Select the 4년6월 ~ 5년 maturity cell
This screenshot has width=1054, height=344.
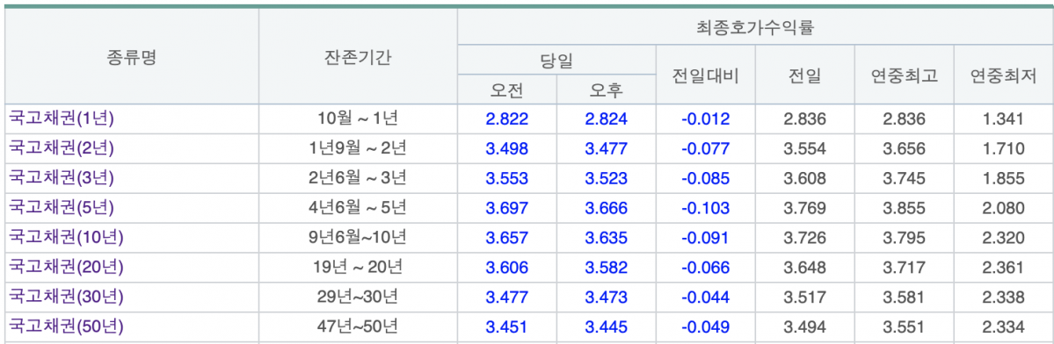click(x=358, y=208)
